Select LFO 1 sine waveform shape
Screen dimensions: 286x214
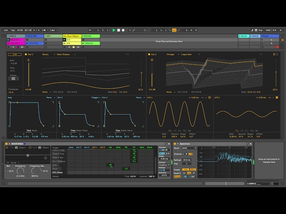(x=170, y=131)
